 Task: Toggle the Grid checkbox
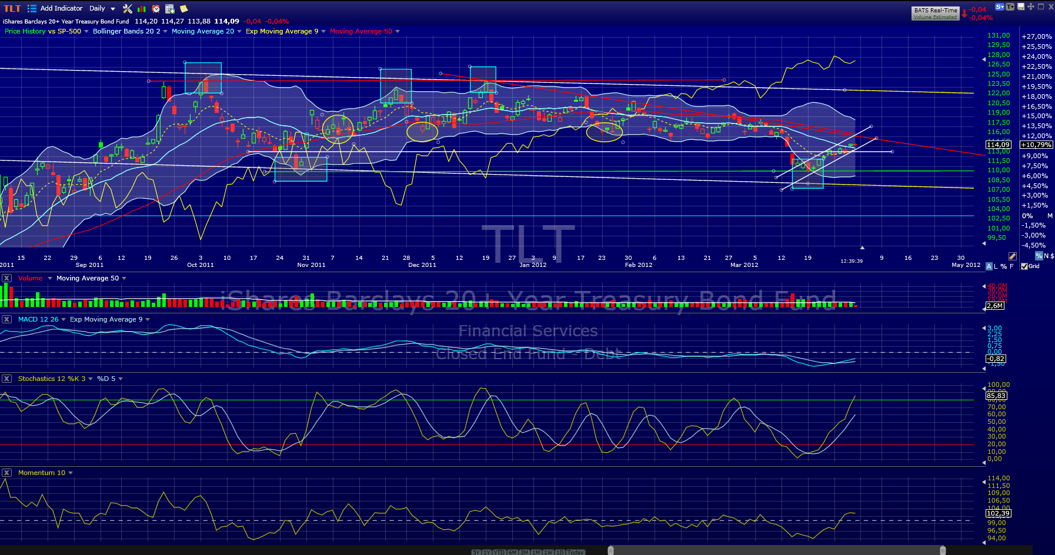1024,266
